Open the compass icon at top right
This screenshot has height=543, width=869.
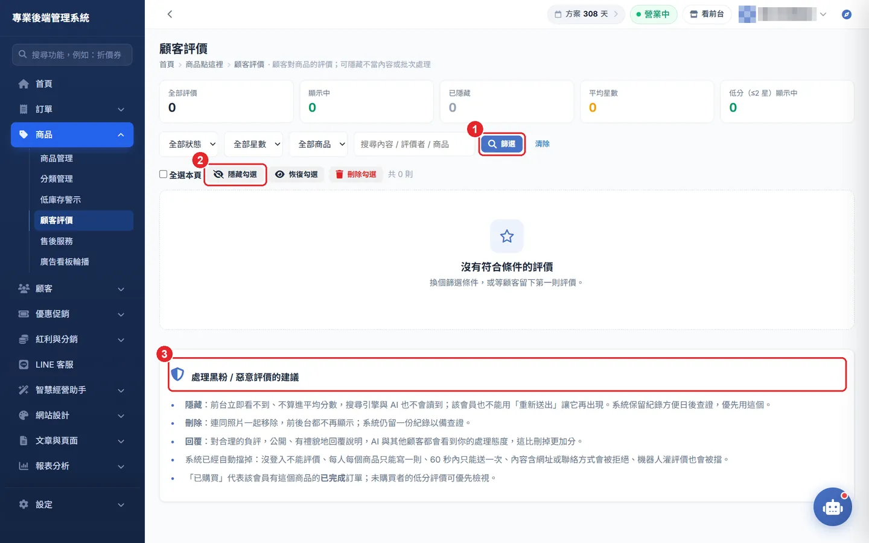click(847, 14)
